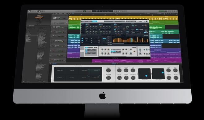Switch to Alchemy's Simple view tab
204x120 pixels.
click(x=89, y=21)
